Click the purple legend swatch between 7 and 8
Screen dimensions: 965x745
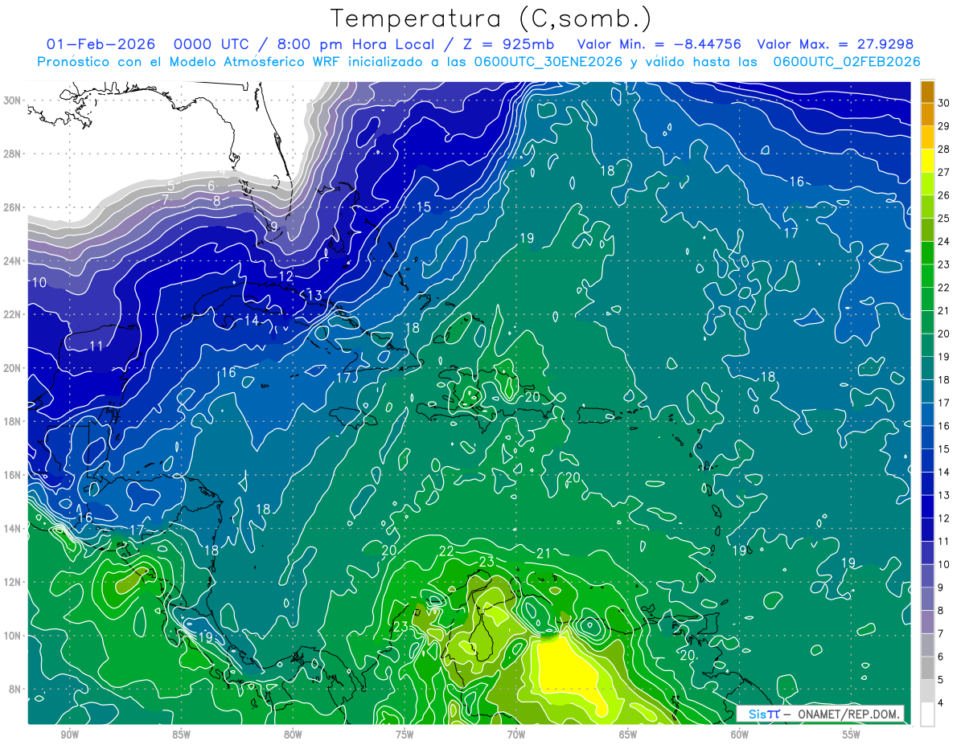coord(927,622)
